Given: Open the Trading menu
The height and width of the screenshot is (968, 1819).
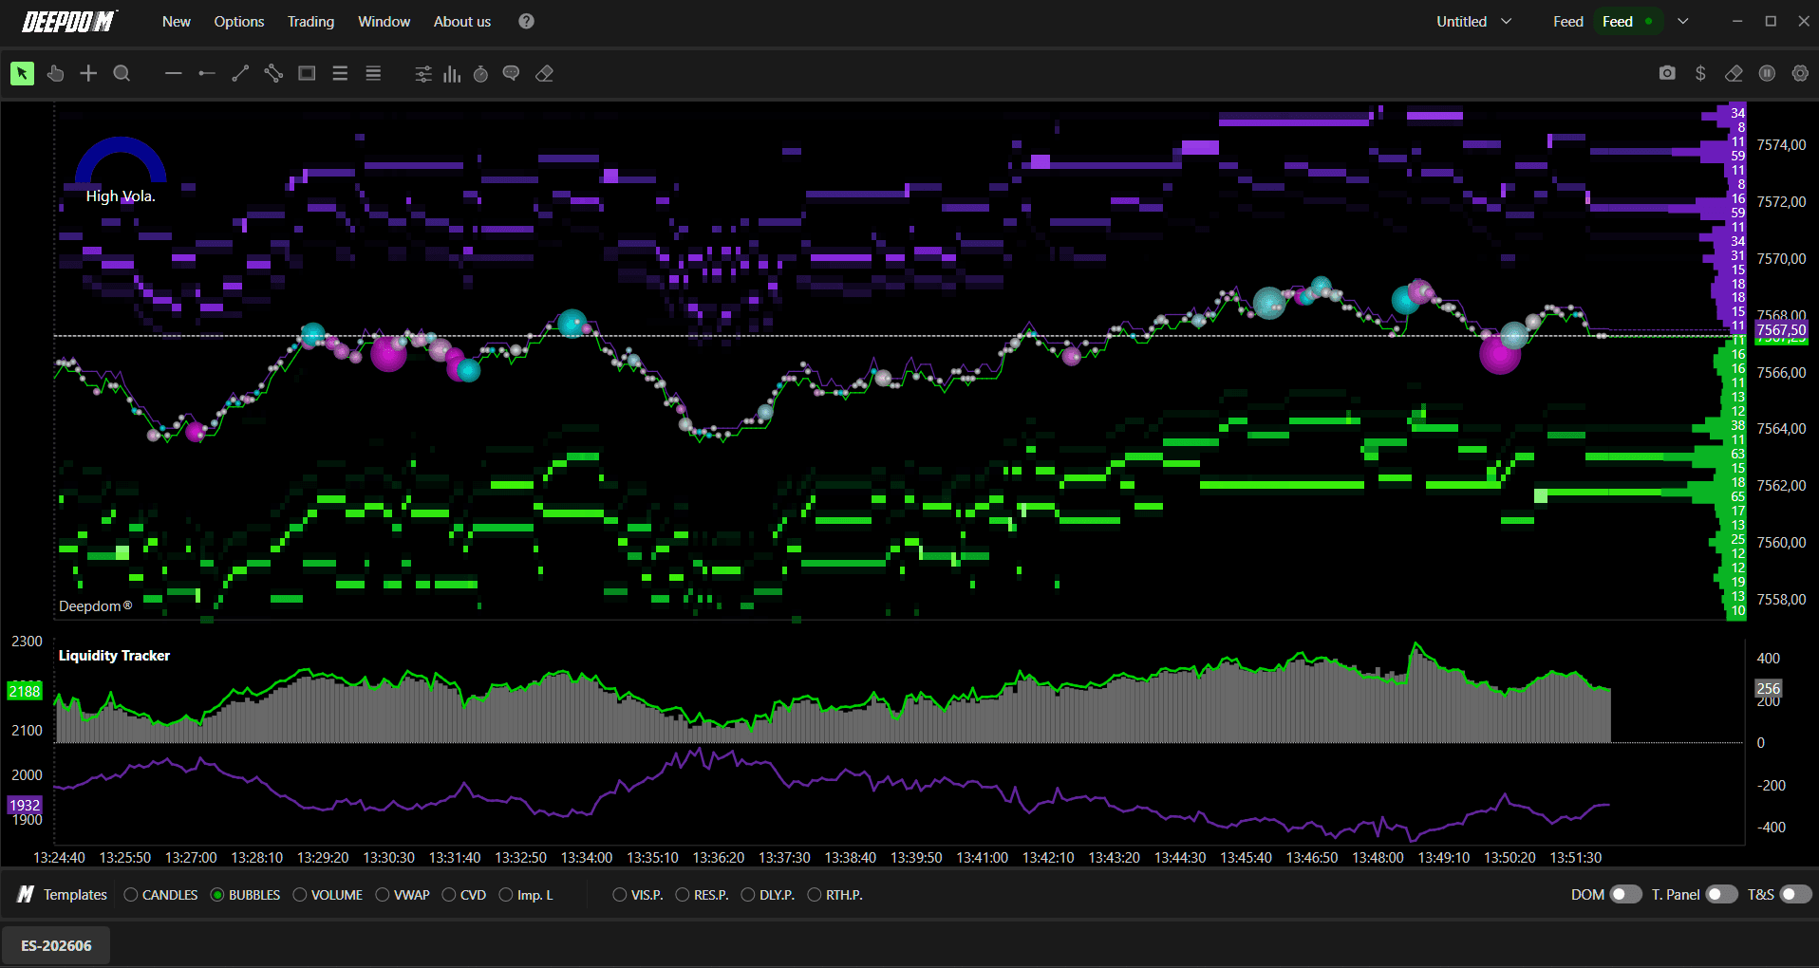Looking at the screenshot, I should (x=311, y=21).
